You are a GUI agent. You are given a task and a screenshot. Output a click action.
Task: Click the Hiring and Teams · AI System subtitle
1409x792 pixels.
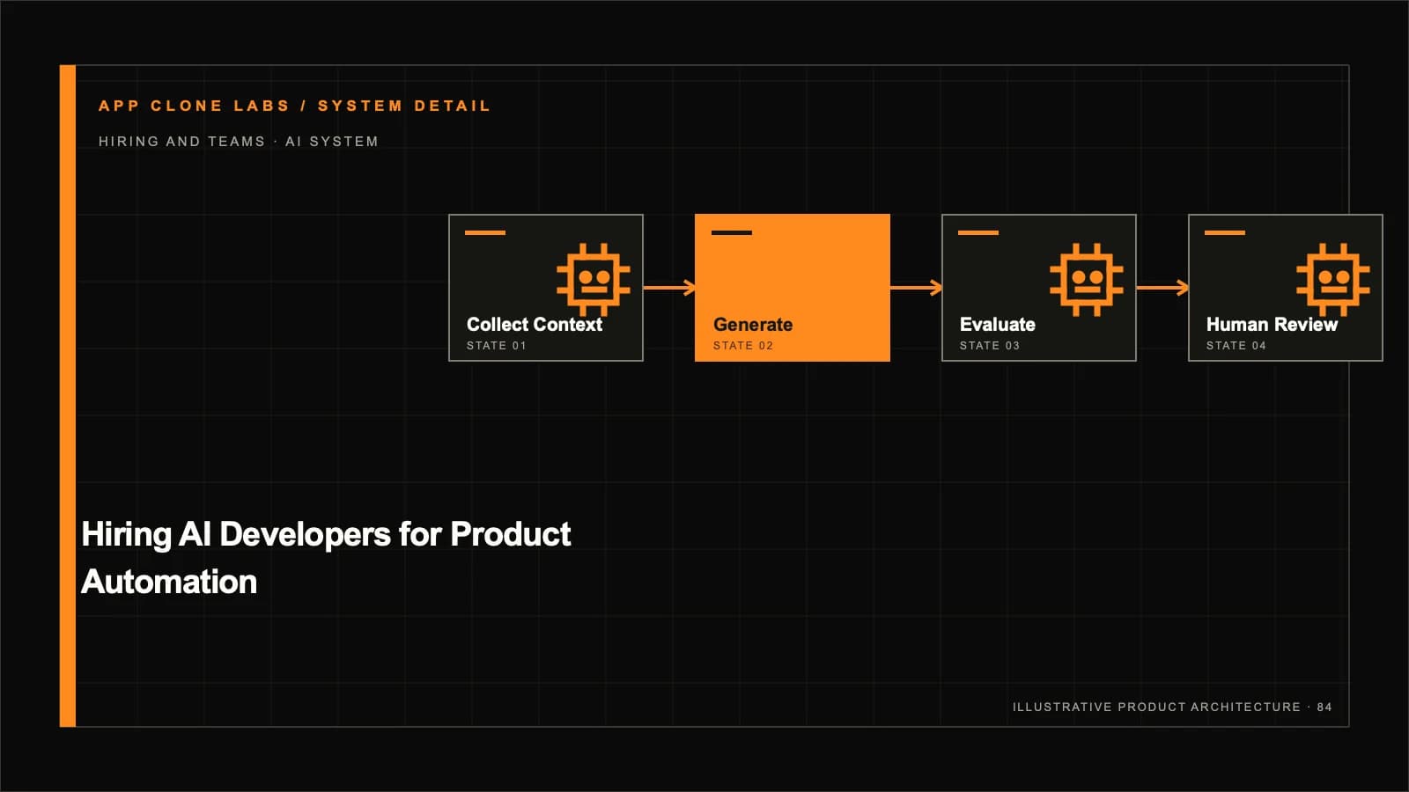[x=239, y=142]
